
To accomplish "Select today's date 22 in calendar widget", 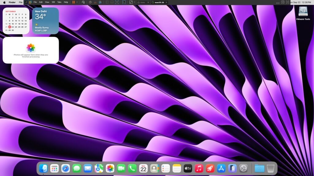I will (10, 27).
